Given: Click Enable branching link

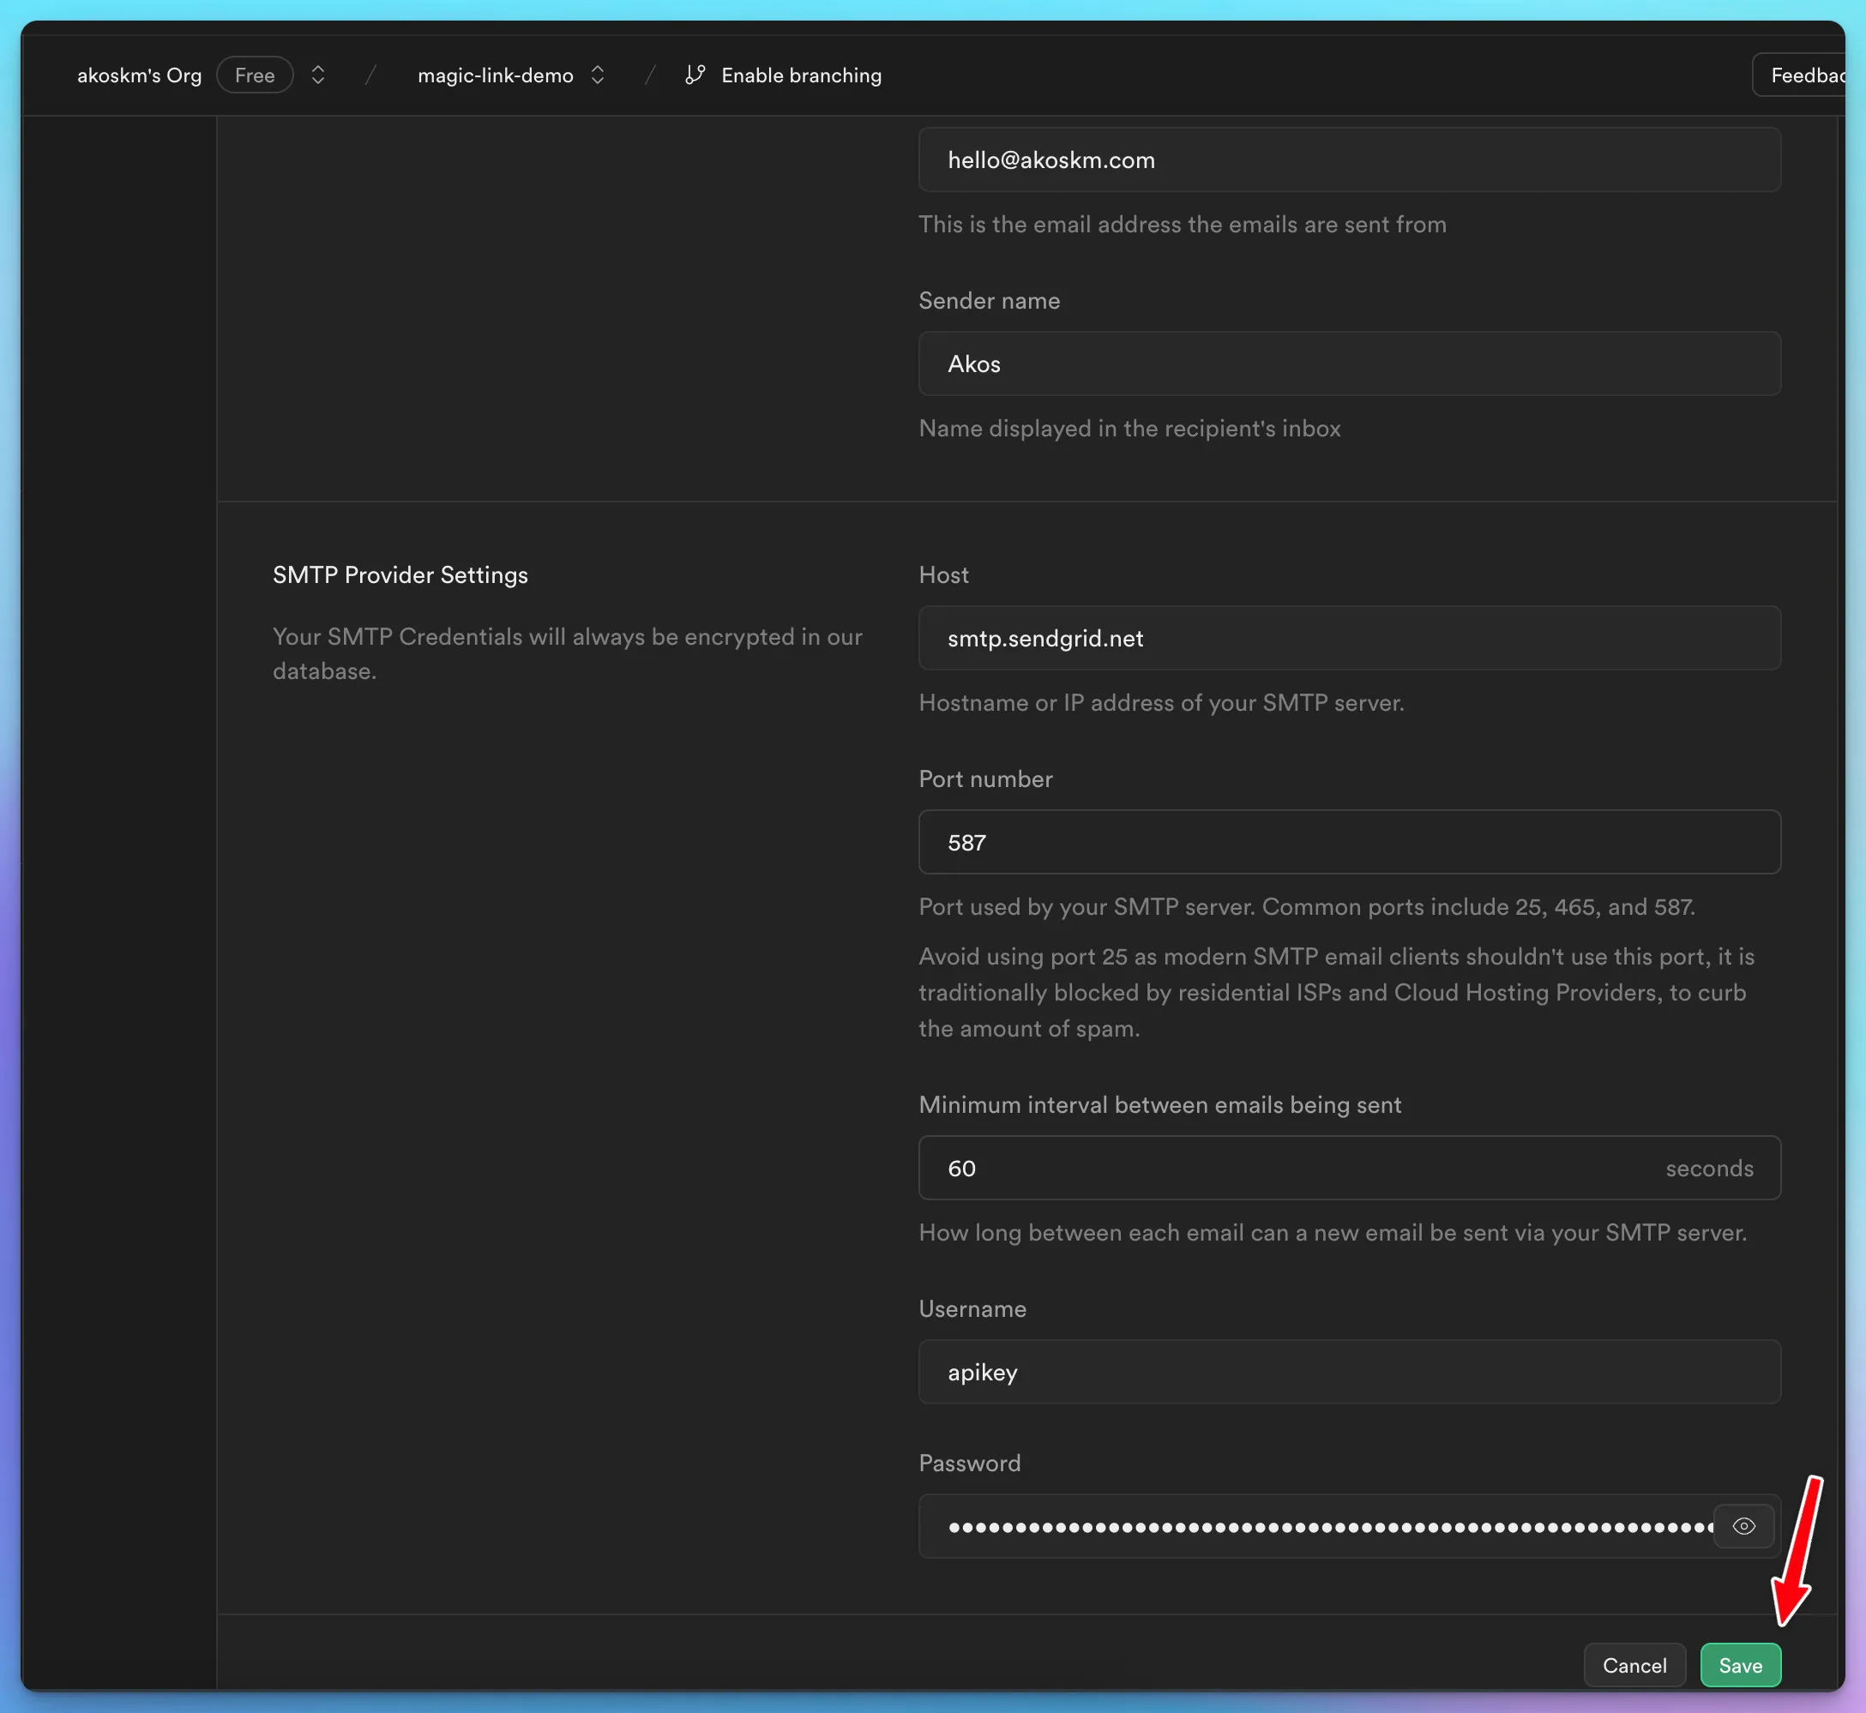Looking at the screenshot, I should click(801, 75).
